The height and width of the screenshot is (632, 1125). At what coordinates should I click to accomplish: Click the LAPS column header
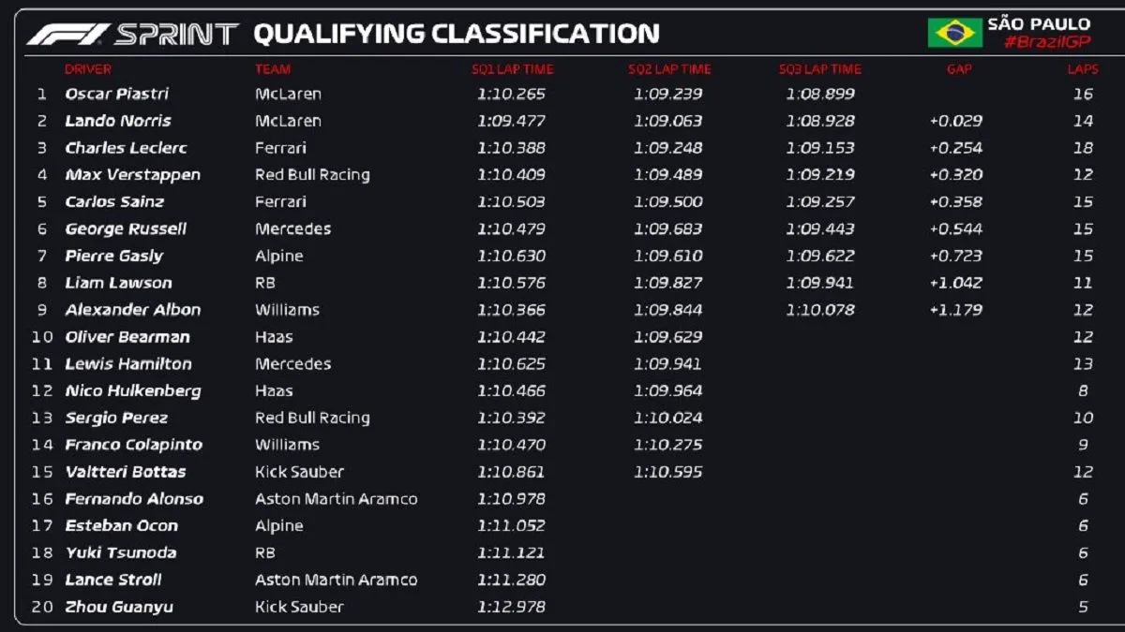click(1082, 69)
